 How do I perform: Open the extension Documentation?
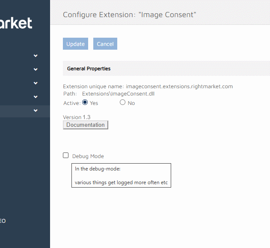(x=86, y=125)
